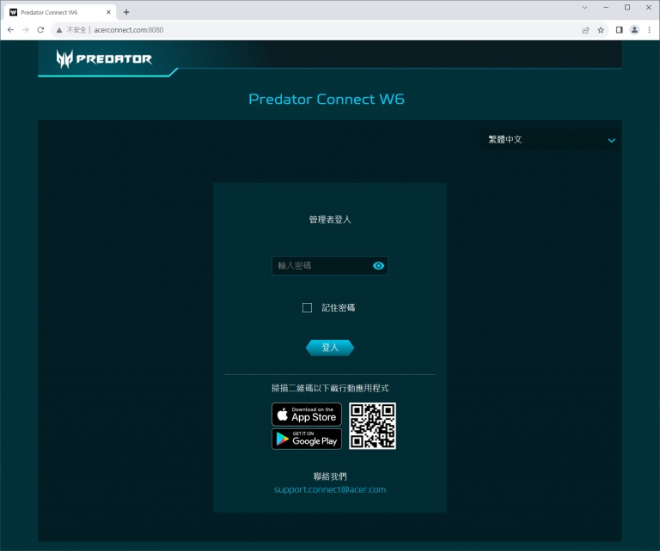Toggle password visibility eye icon
The image size is (660, 551).
tap(378, 265)
